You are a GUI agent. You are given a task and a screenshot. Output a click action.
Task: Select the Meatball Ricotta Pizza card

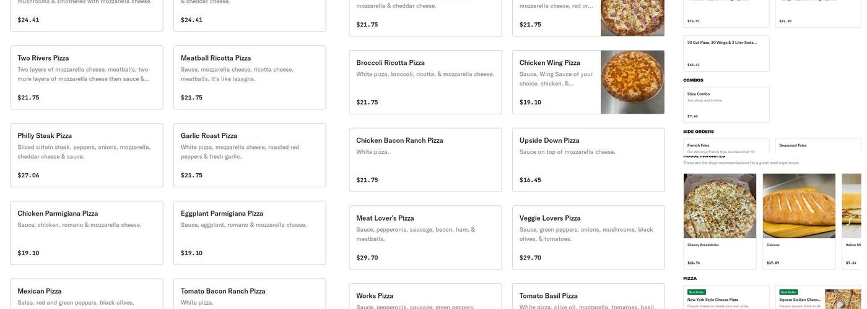250,77
